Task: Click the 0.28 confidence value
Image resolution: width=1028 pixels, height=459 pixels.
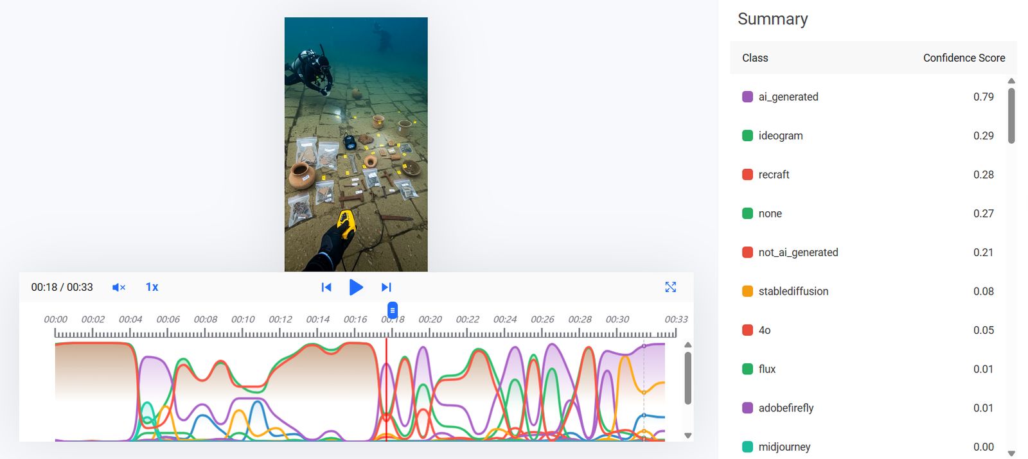Action: pyautogui.click(x=983, y=175)
